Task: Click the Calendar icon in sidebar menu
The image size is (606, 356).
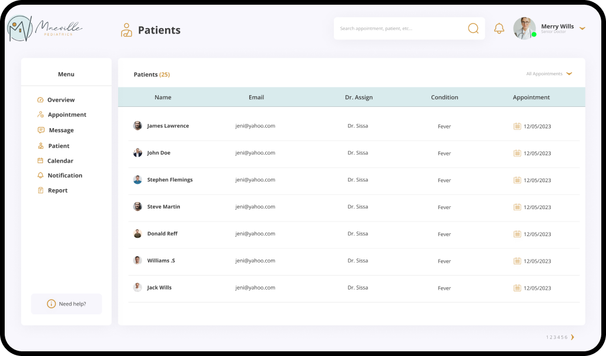Action: [x=40, y=160]
